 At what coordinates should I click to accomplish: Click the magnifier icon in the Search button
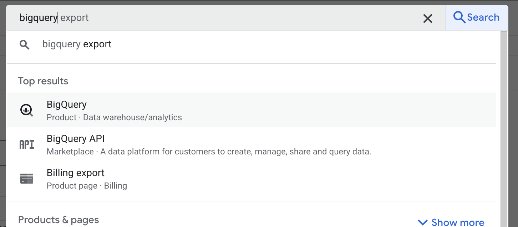pyautogui.click(x=459, y=17)
